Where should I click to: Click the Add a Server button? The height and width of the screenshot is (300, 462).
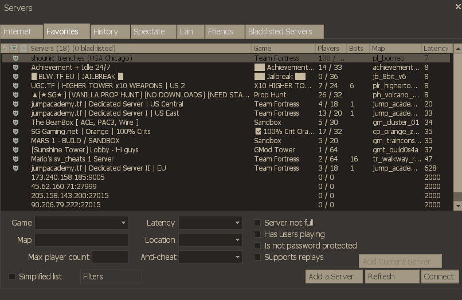coord(334,277)
